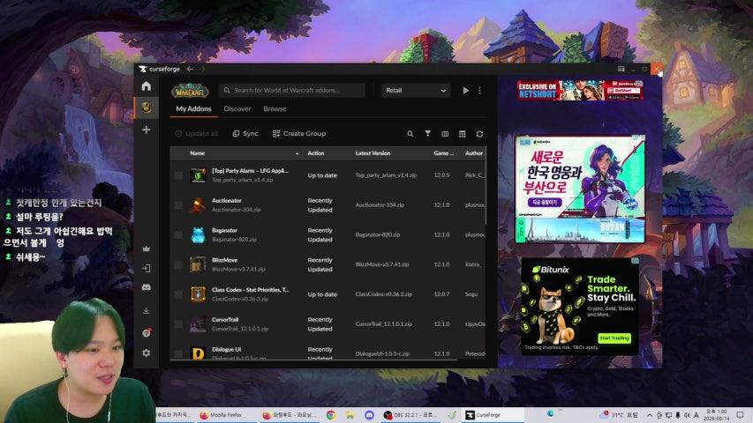
Task: Click the sign-in icon in sidebar
Action: tap(147, 269)
